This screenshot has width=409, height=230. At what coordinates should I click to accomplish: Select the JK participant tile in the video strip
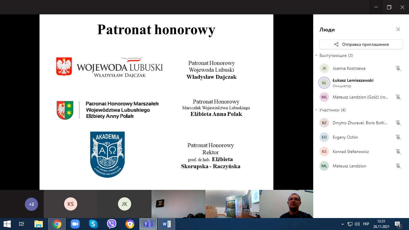pyautogui.click(x=125, y=204)
